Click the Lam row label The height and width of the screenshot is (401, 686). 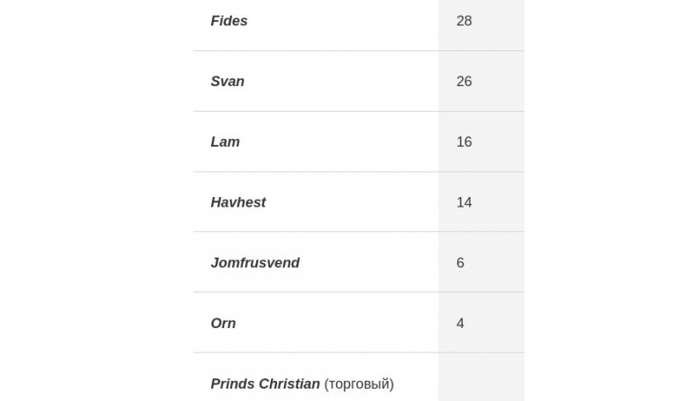tap(225, 142)
